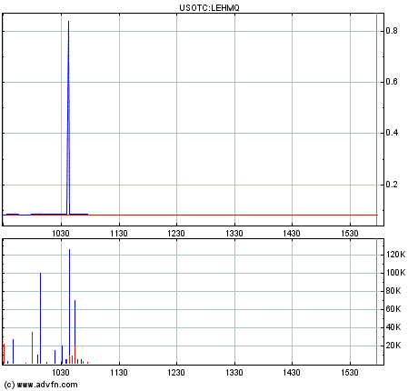This screenshot has width=418, height=391.
Task: Click the price chart's 1330 time label
Action: pos(234,234)
